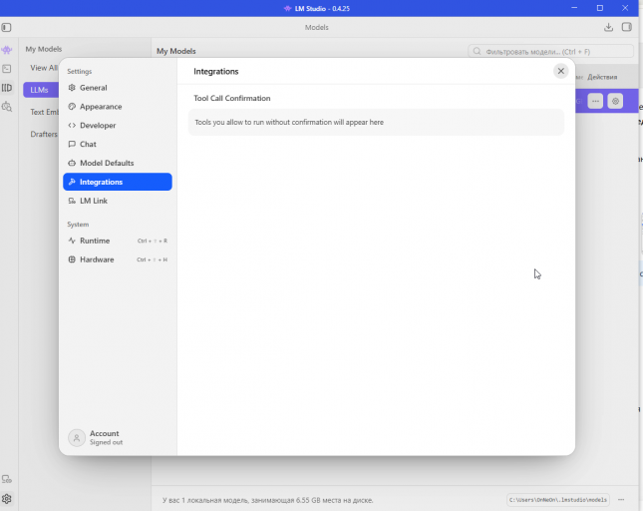
Task: Open General settings
Action: [118, 88]
